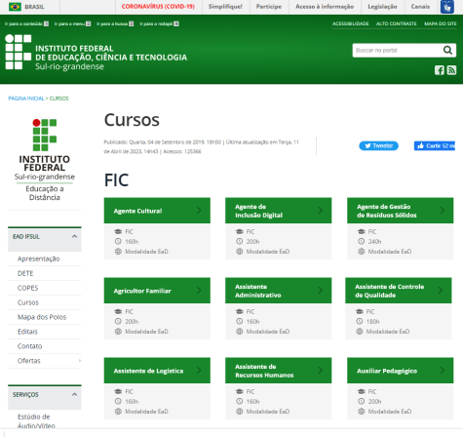Click the BRASIL text in top bar

34,7
